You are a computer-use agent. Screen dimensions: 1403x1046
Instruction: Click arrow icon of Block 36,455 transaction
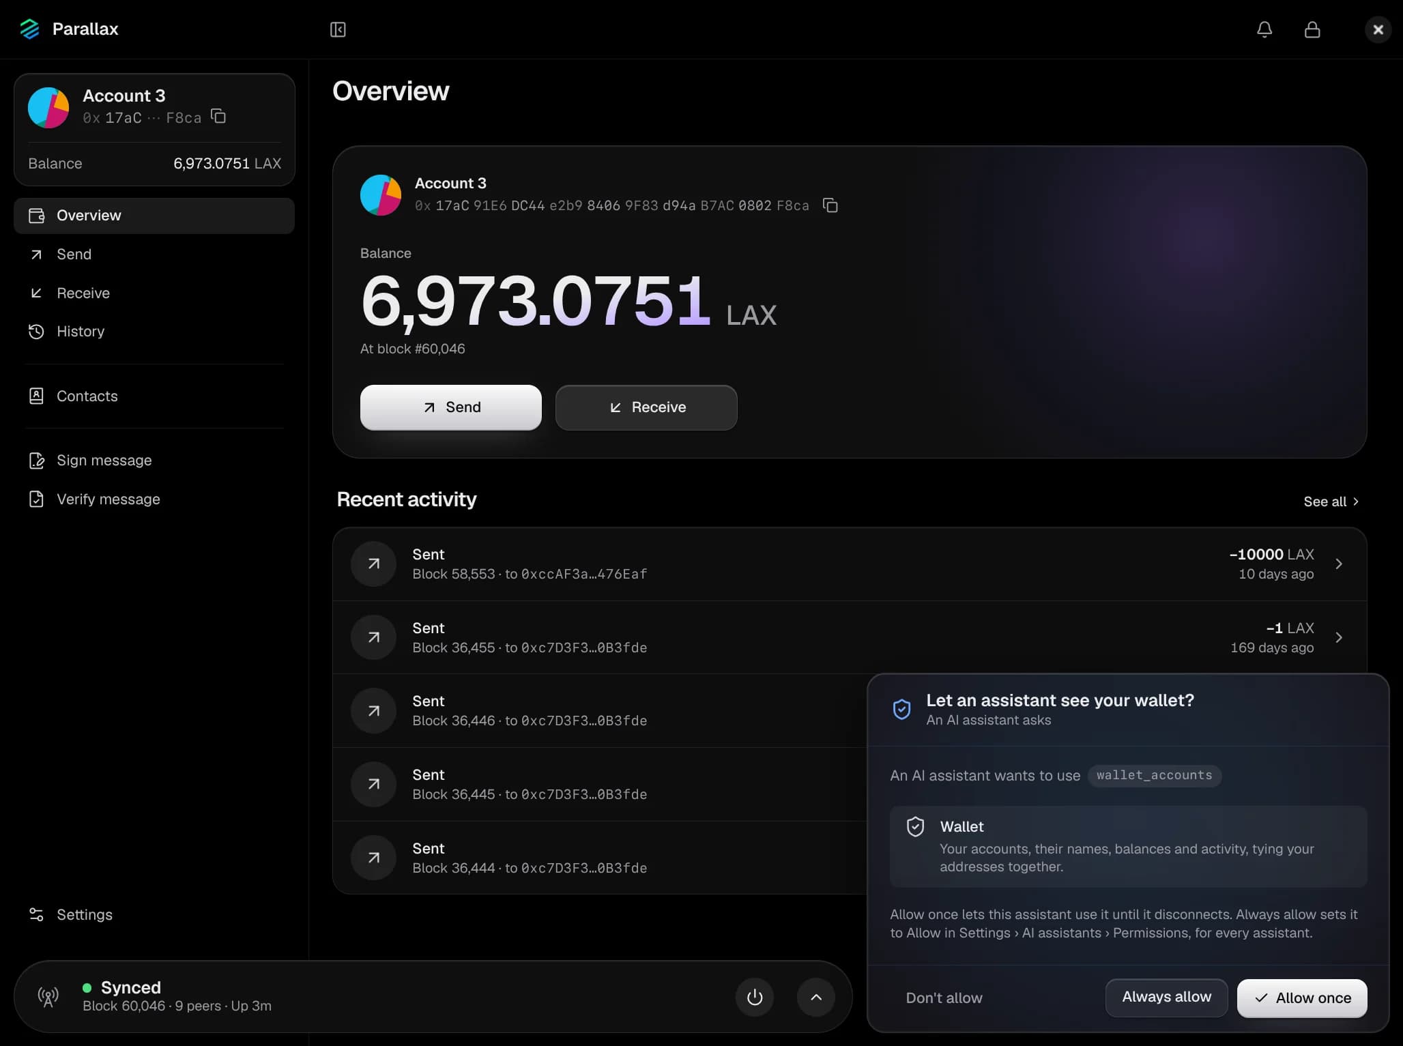(x=374, y=637)
